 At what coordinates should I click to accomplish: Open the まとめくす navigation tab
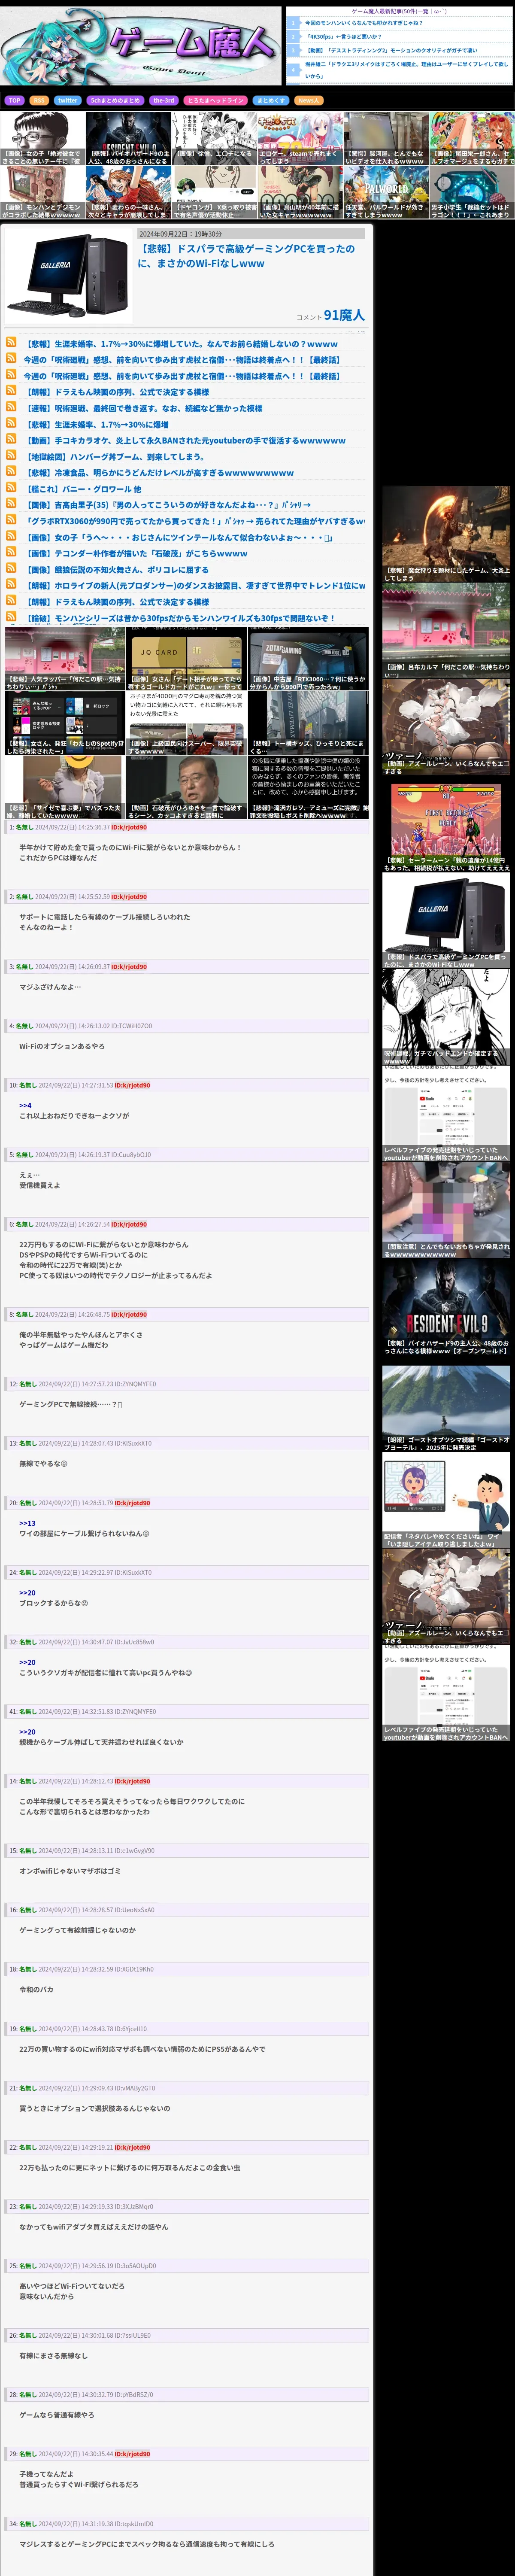(270, 100)
